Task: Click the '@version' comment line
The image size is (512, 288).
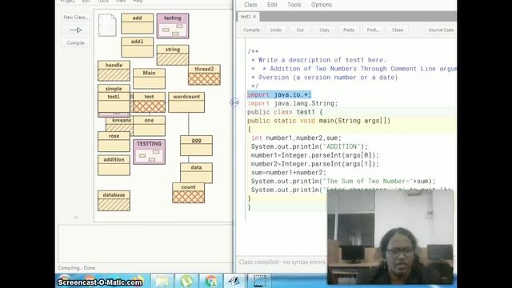Action: point(325,78)
